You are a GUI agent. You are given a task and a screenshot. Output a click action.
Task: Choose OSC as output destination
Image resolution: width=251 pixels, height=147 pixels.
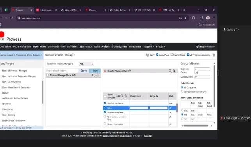pos(182,110)
